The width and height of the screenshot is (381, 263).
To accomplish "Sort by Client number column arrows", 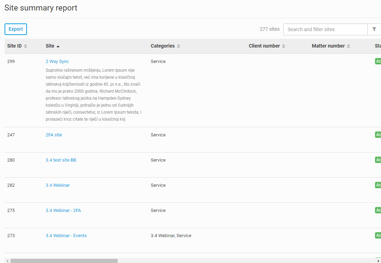I will coord(284,46).
